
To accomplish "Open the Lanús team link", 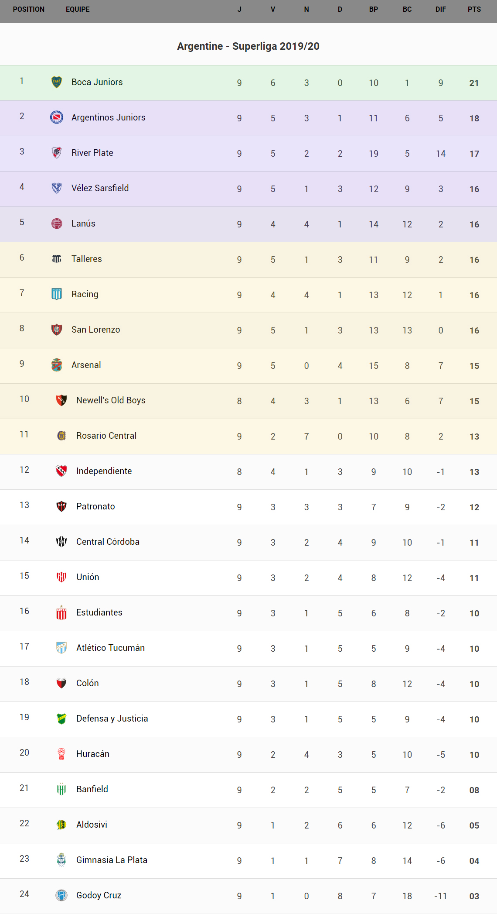I will click(83, 223).
